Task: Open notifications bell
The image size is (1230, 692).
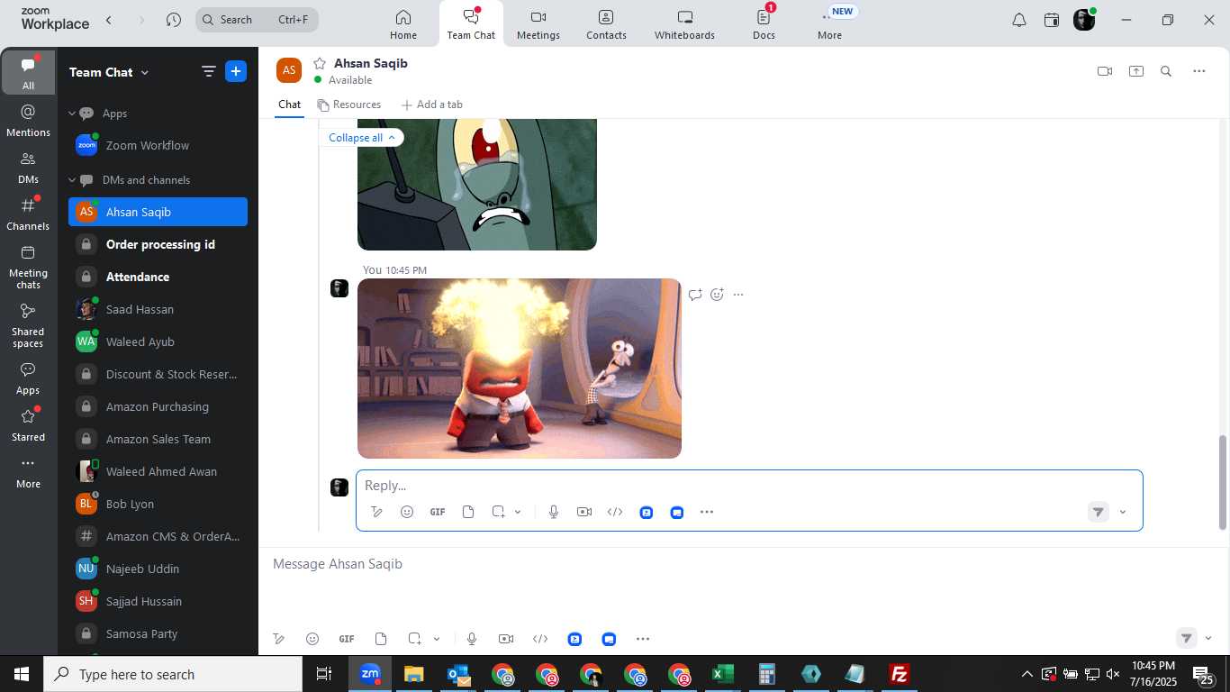Action: point(1019,20)
